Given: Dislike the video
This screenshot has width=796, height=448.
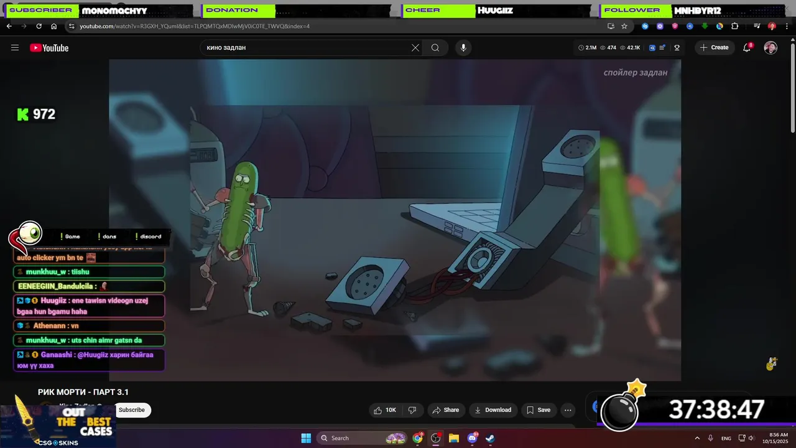Looking at the screenshot, I should tap(412, 410).
